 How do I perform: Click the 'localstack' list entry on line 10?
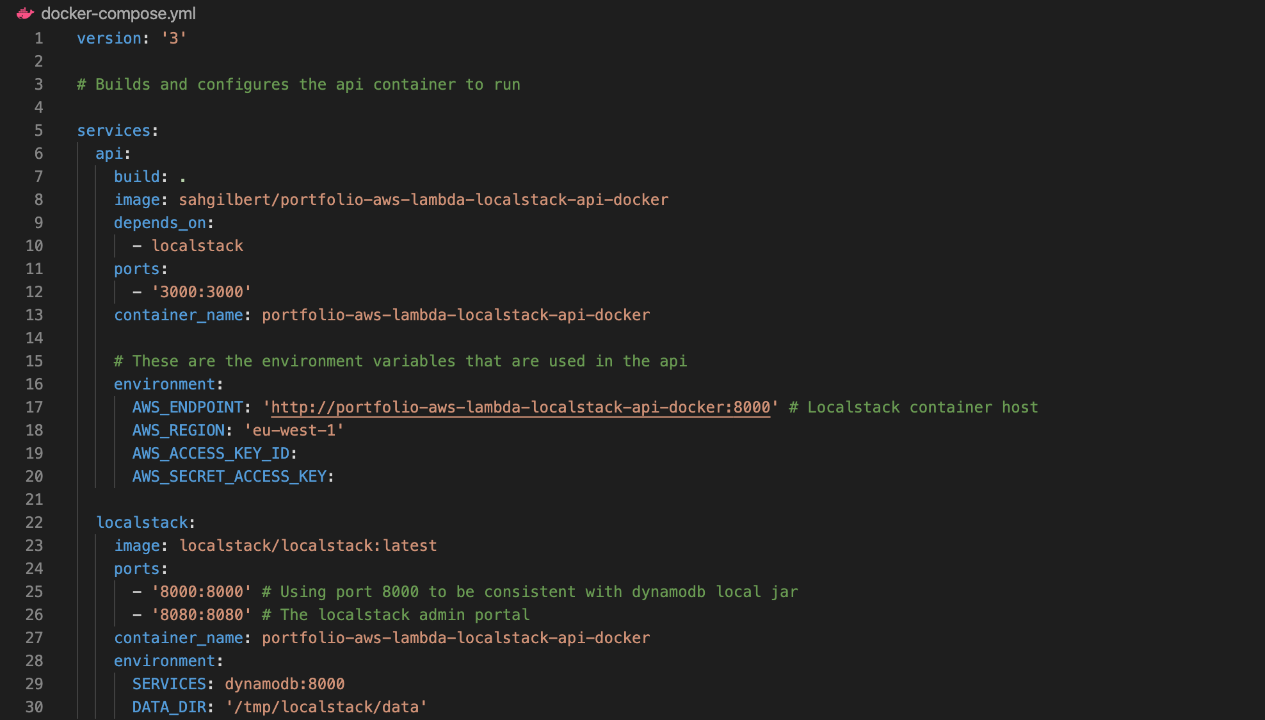(197, 246)
